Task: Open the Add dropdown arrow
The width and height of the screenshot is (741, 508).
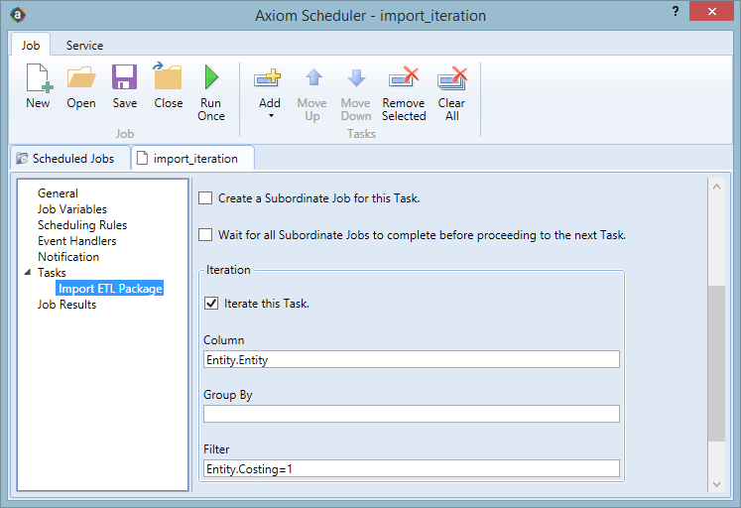Action: [x=271, y=116]
